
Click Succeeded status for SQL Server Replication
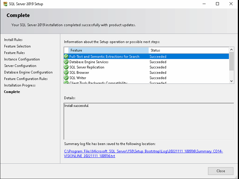158,67
